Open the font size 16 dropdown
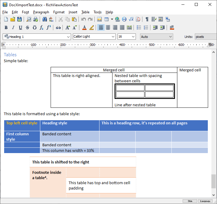Screen dimensions: 217x204 point(133,37)
